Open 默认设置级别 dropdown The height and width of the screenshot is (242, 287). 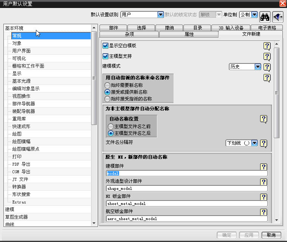[x=161, y=15]
